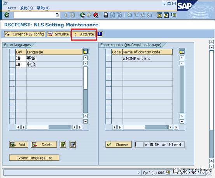Click languages table top scroll down arrow
Image resolution: width=215 pixels, height=178 pixels.
pyautogui.click(x=86, y=63)
